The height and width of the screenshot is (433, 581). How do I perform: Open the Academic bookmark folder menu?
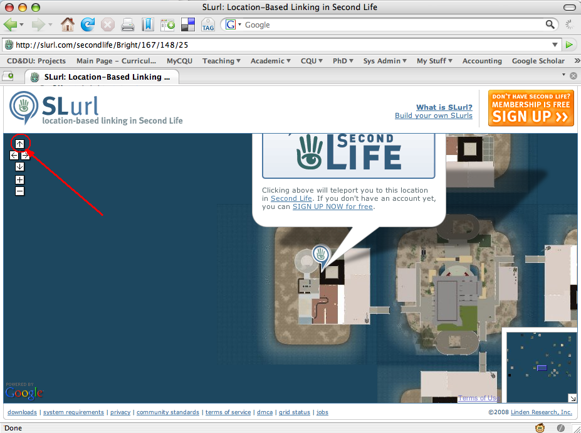pyautogui.click(x=270, y=61)
